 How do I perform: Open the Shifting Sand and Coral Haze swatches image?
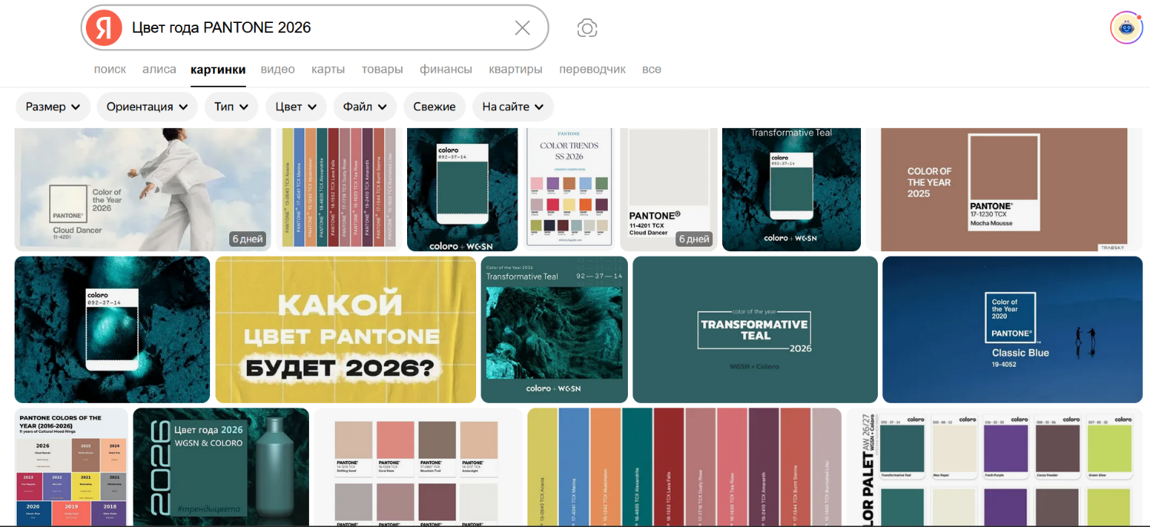click(x=419, y=466)
